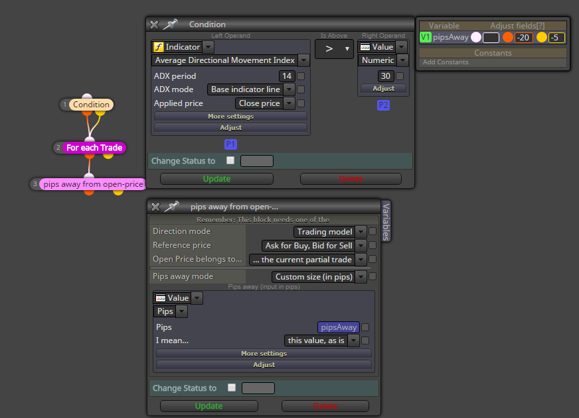Toggle the Applied price checkbox
579x418 pixels.
[301, 103]
